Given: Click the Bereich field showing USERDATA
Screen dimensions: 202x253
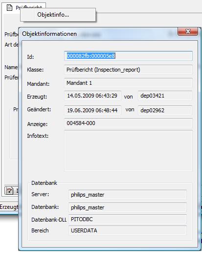Looking at the screenshot, I should point(128,230).
